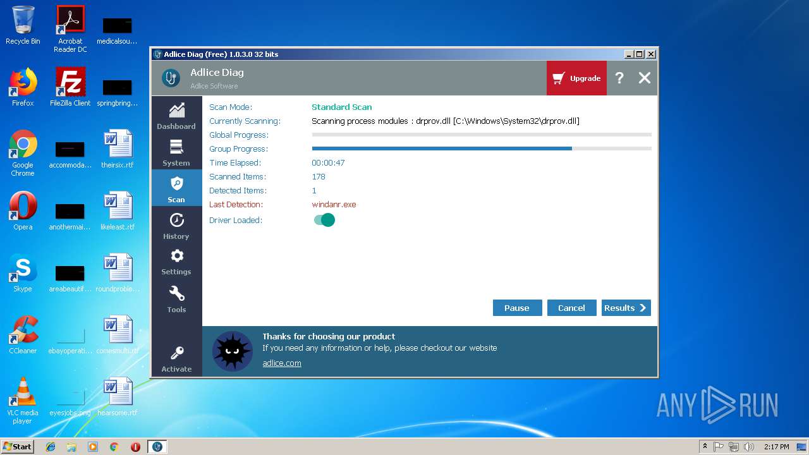
Task: Select the Opera desktop icon
Action: tap(23, 211)
